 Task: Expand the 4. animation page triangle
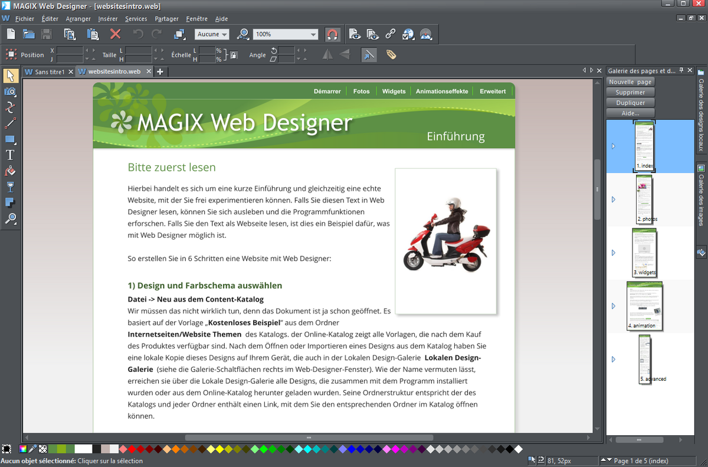(614, 306)
